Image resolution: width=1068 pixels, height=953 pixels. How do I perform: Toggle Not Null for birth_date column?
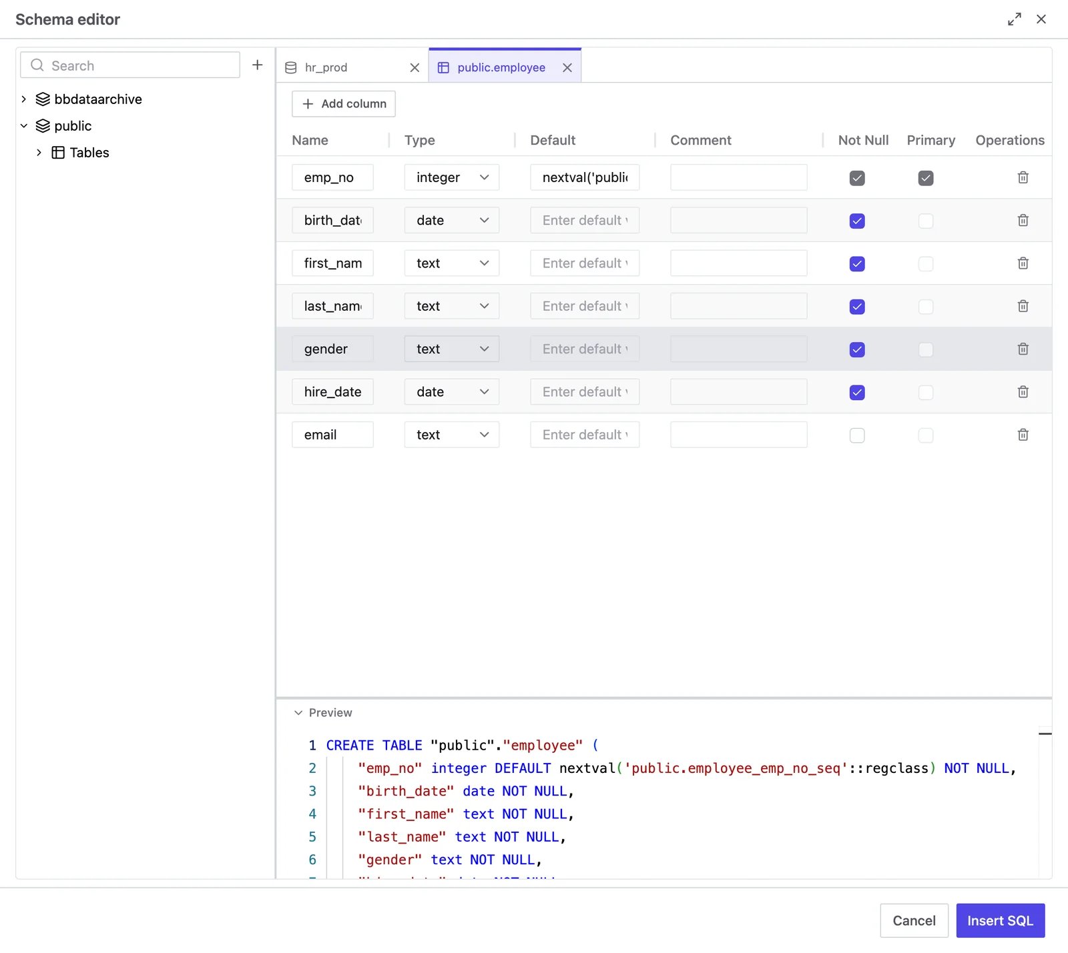coord(857,221)
